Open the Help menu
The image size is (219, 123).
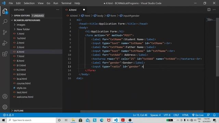click(77, 3)
